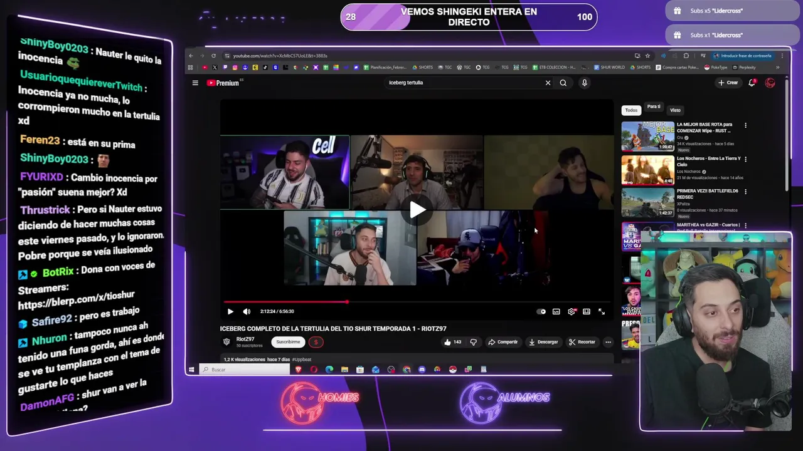Toggle the autoplay switch in the player
The width and height of the screenshot is (803, 451).
click(x=541, y=311)
